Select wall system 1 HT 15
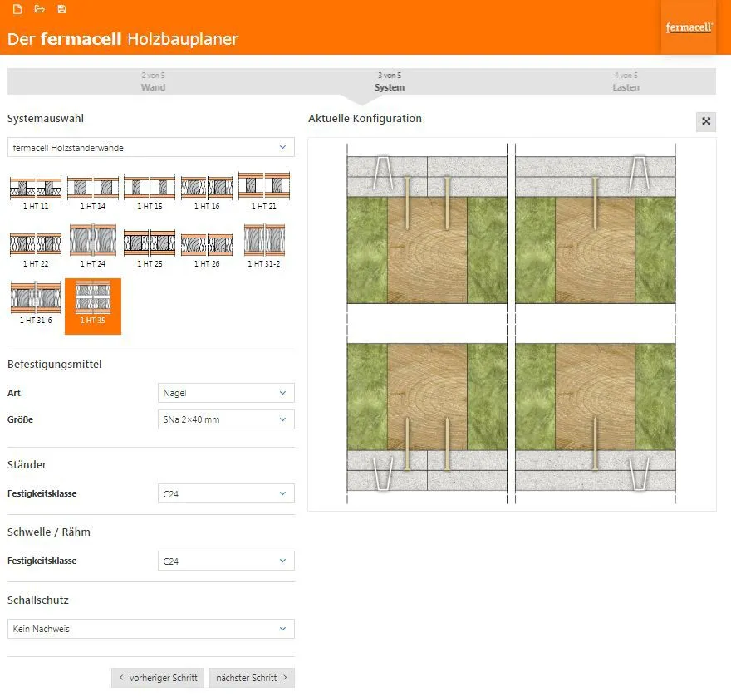This screenshot has height=696, width=731. click(x=150, y=192)
